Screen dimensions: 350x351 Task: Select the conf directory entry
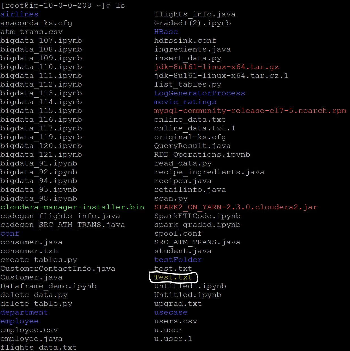[10, 233]
